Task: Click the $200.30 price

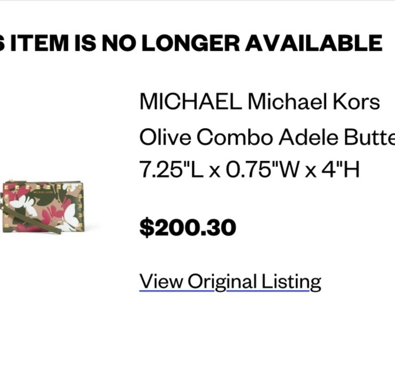Action: 188,227
